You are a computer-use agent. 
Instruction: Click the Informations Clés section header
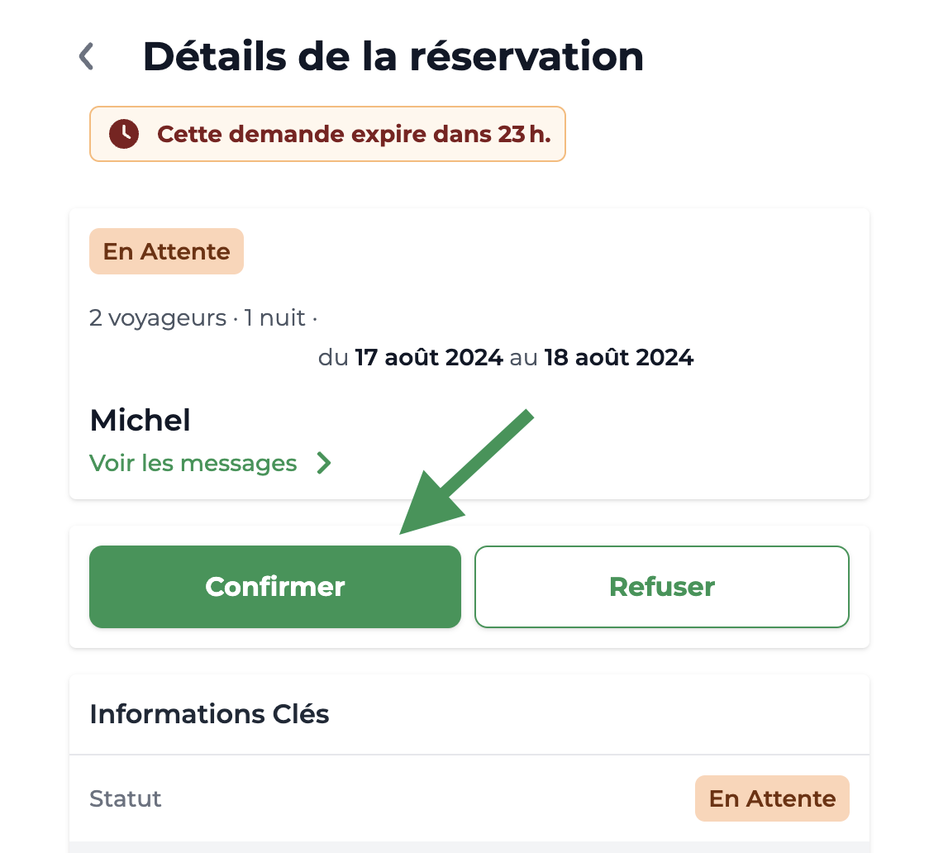(x=209, y=714)
